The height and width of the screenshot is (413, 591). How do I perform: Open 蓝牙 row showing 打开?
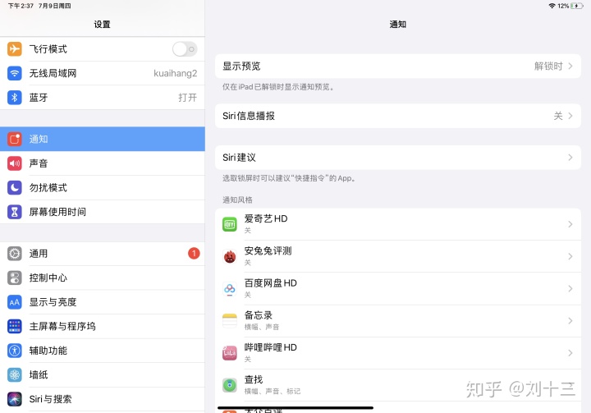pos(102,98)
